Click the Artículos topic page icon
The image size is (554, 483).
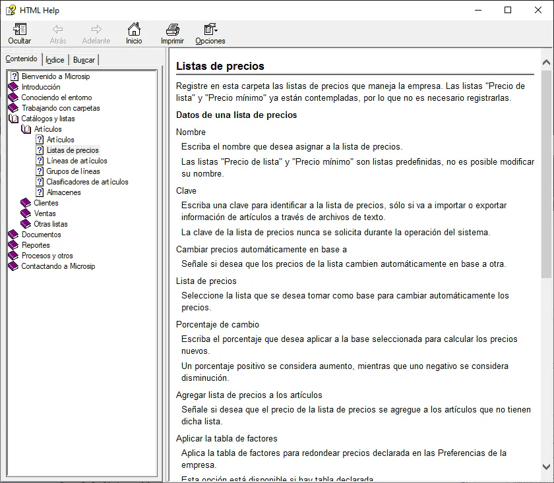(x=40, y=140)
